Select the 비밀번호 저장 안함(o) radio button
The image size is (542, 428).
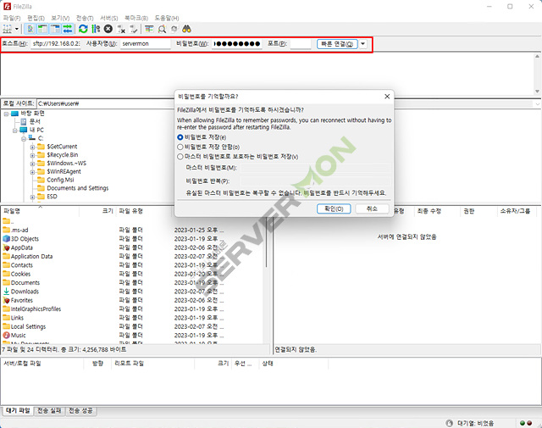coord(180,147)
